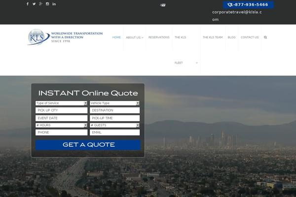Open the Instagram social icon
Image resolution: width=296 pixels, height=197 pixels.
(x=47, y=4)
